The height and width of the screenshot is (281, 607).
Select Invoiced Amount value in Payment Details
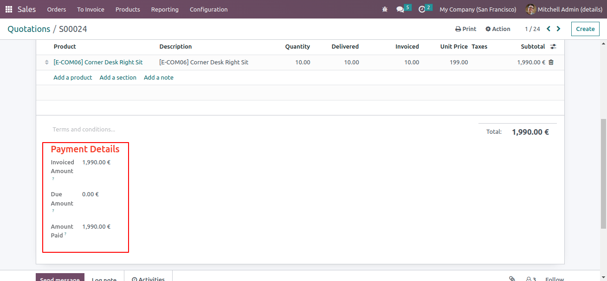tap(96, 162)
